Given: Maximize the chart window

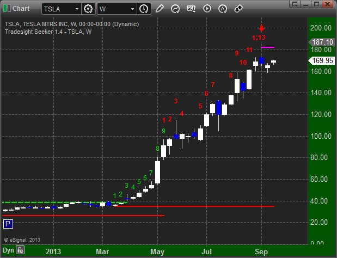Looking at the screenshot, I should pyautogui.click(x=316, y=4).
